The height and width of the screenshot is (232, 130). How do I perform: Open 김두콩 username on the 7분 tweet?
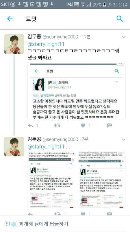tap(34, 139)
